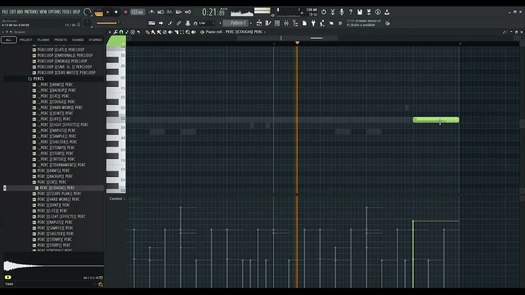Toggle the 3-2-1 recording countdown
The height and width of the screenshot is (295, 525).
click(169, 12)
